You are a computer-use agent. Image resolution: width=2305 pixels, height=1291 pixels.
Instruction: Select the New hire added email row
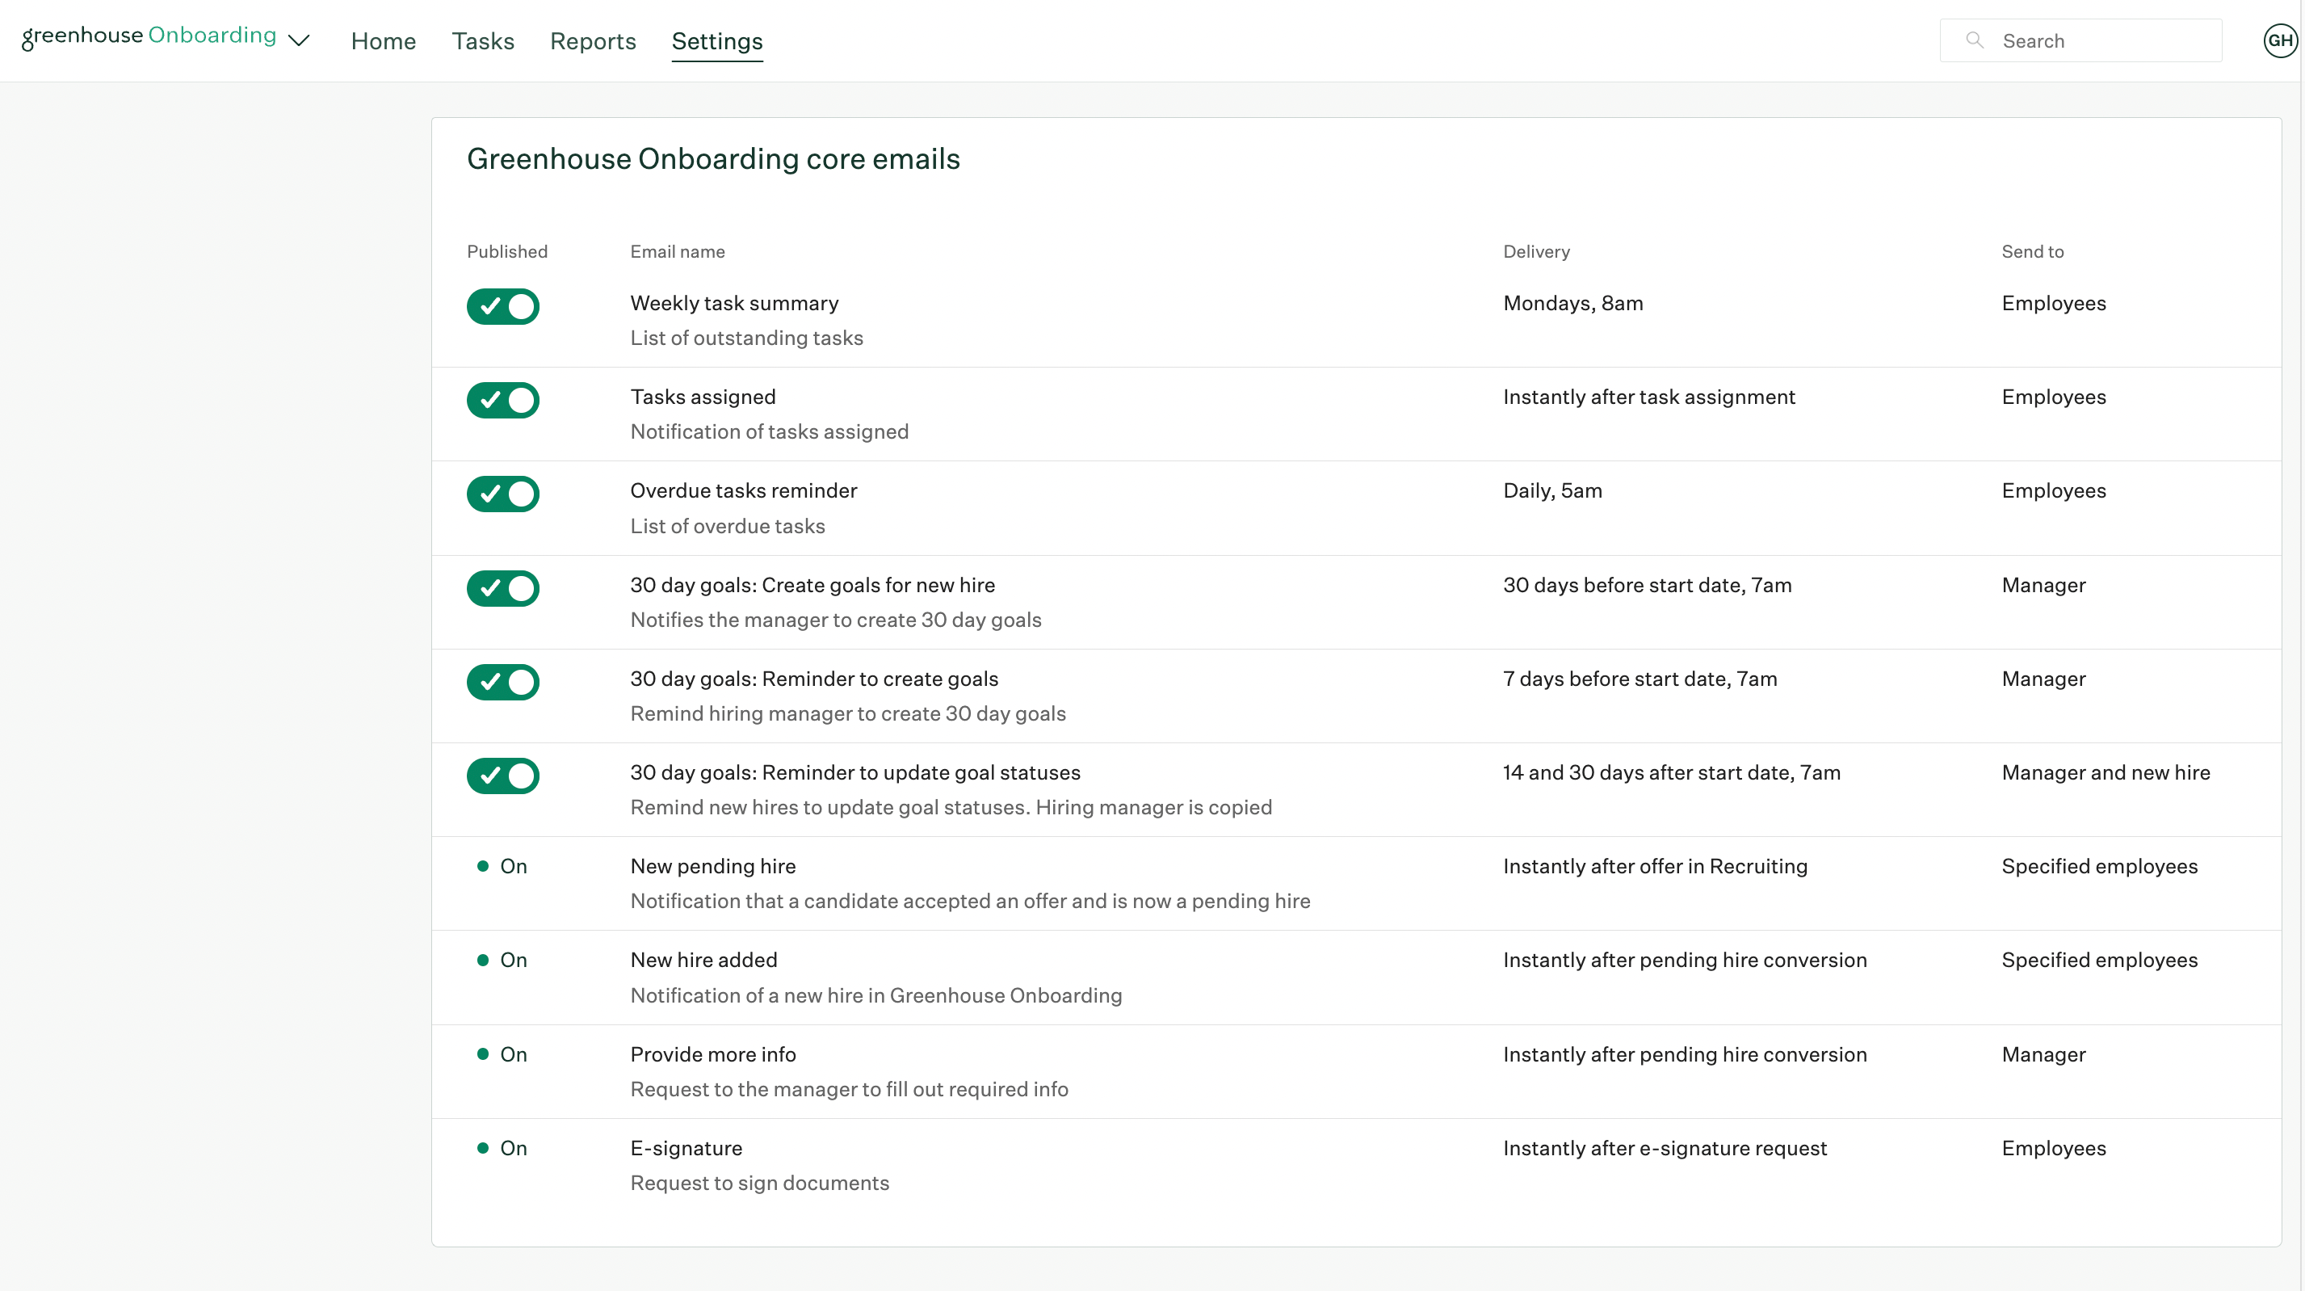pos(1357,978)
